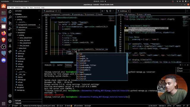Select Python interpreter in status bar
190x107 pixels.
[x=39, y=106]
